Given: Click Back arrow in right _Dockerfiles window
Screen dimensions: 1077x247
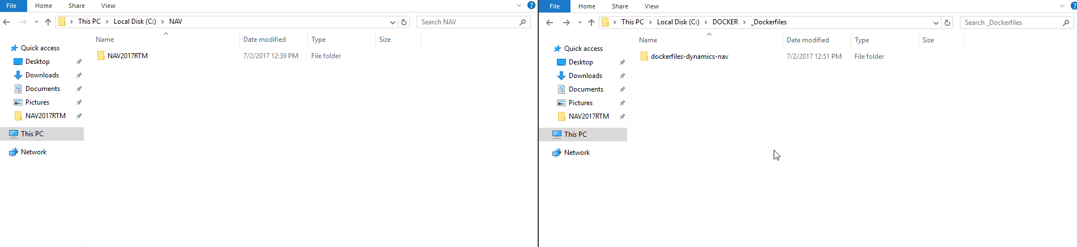Looking at the screenshot, I should pos(550,23).
